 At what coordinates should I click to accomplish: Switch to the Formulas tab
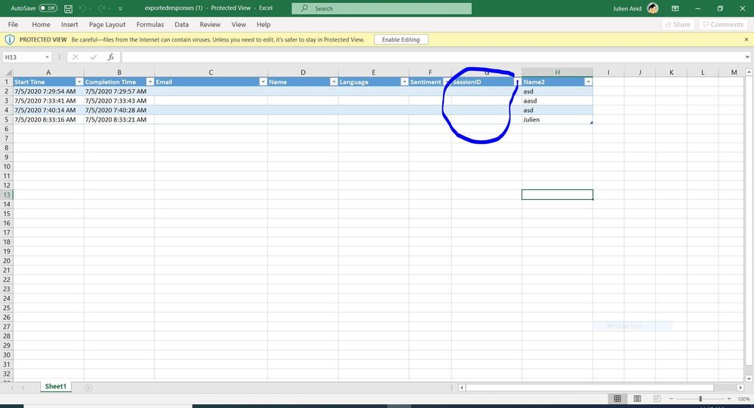pyautogui.click(x=150, y=24)
